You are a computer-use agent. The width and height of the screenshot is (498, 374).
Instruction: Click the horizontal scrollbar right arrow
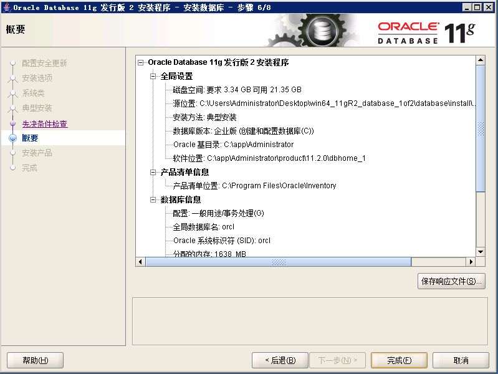pyautogui.click(x=471, y=262)
